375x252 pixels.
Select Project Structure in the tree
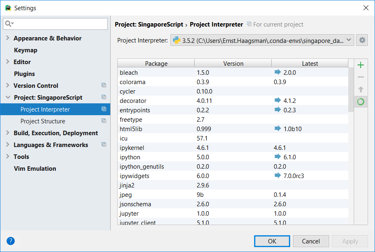(43, 121)
